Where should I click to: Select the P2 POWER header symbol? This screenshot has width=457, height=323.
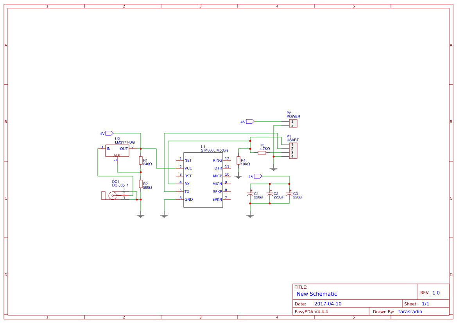[293, 122]
